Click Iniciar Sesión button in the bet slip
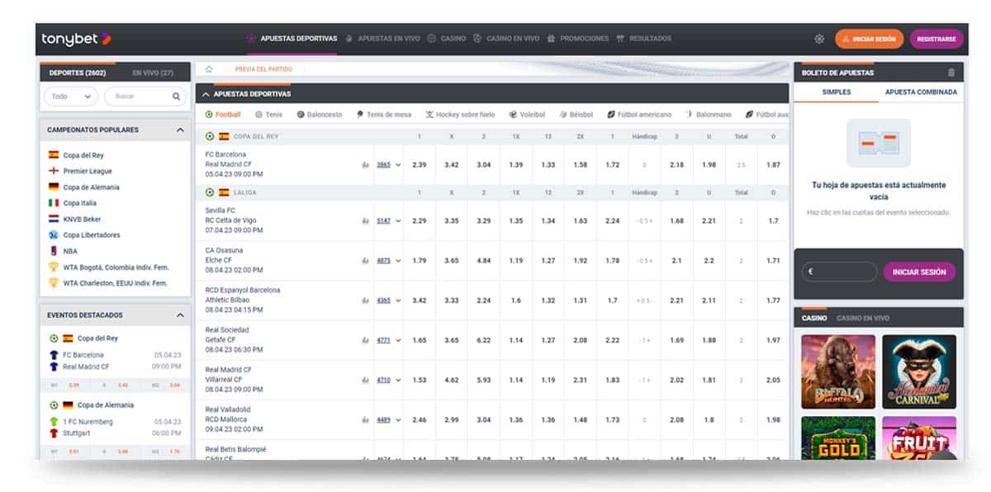The height and width of the screenshot is (492, 991). pos(919,272)
